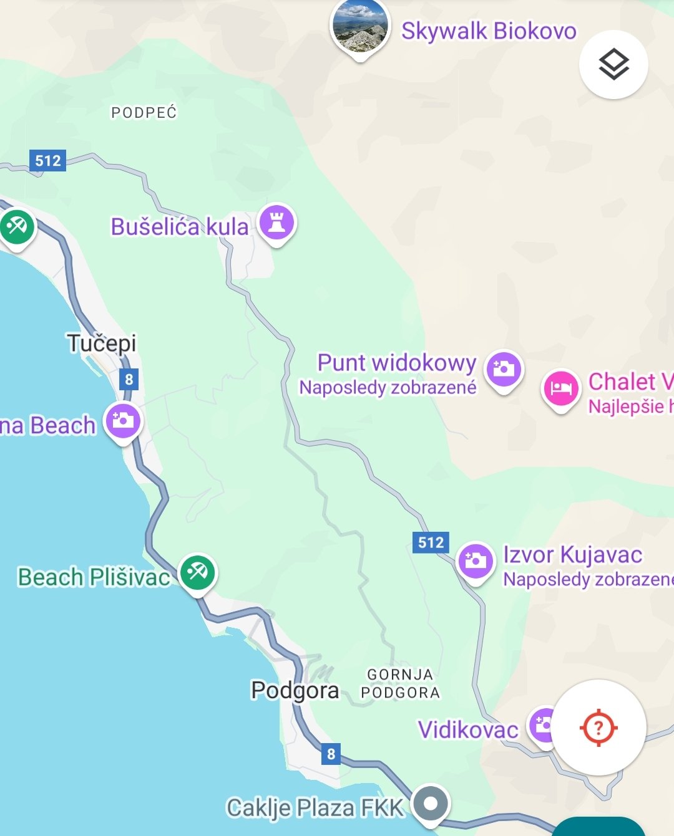Tap the camera pin beside na Beach
The height and width of the screenshot is (836, 674).
click(123, 422)
